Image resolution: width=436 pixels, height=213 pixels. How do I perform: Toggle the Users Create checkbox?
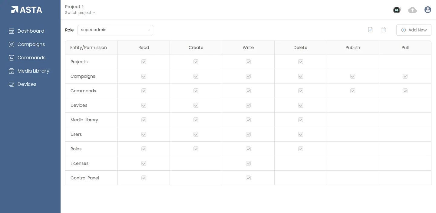pos(196,134)
